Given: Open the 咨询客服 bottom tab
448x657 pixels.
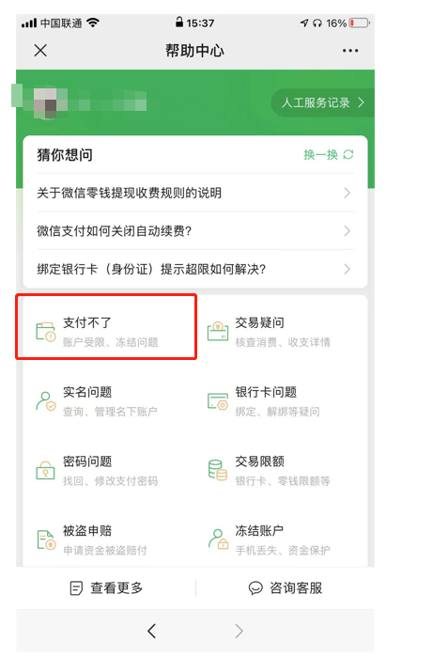Looking at the screenshot, I should (286, 588).
